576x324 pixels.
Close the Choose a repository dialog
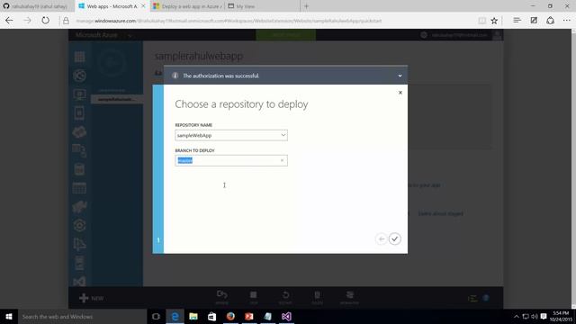(x=400, y=93)
